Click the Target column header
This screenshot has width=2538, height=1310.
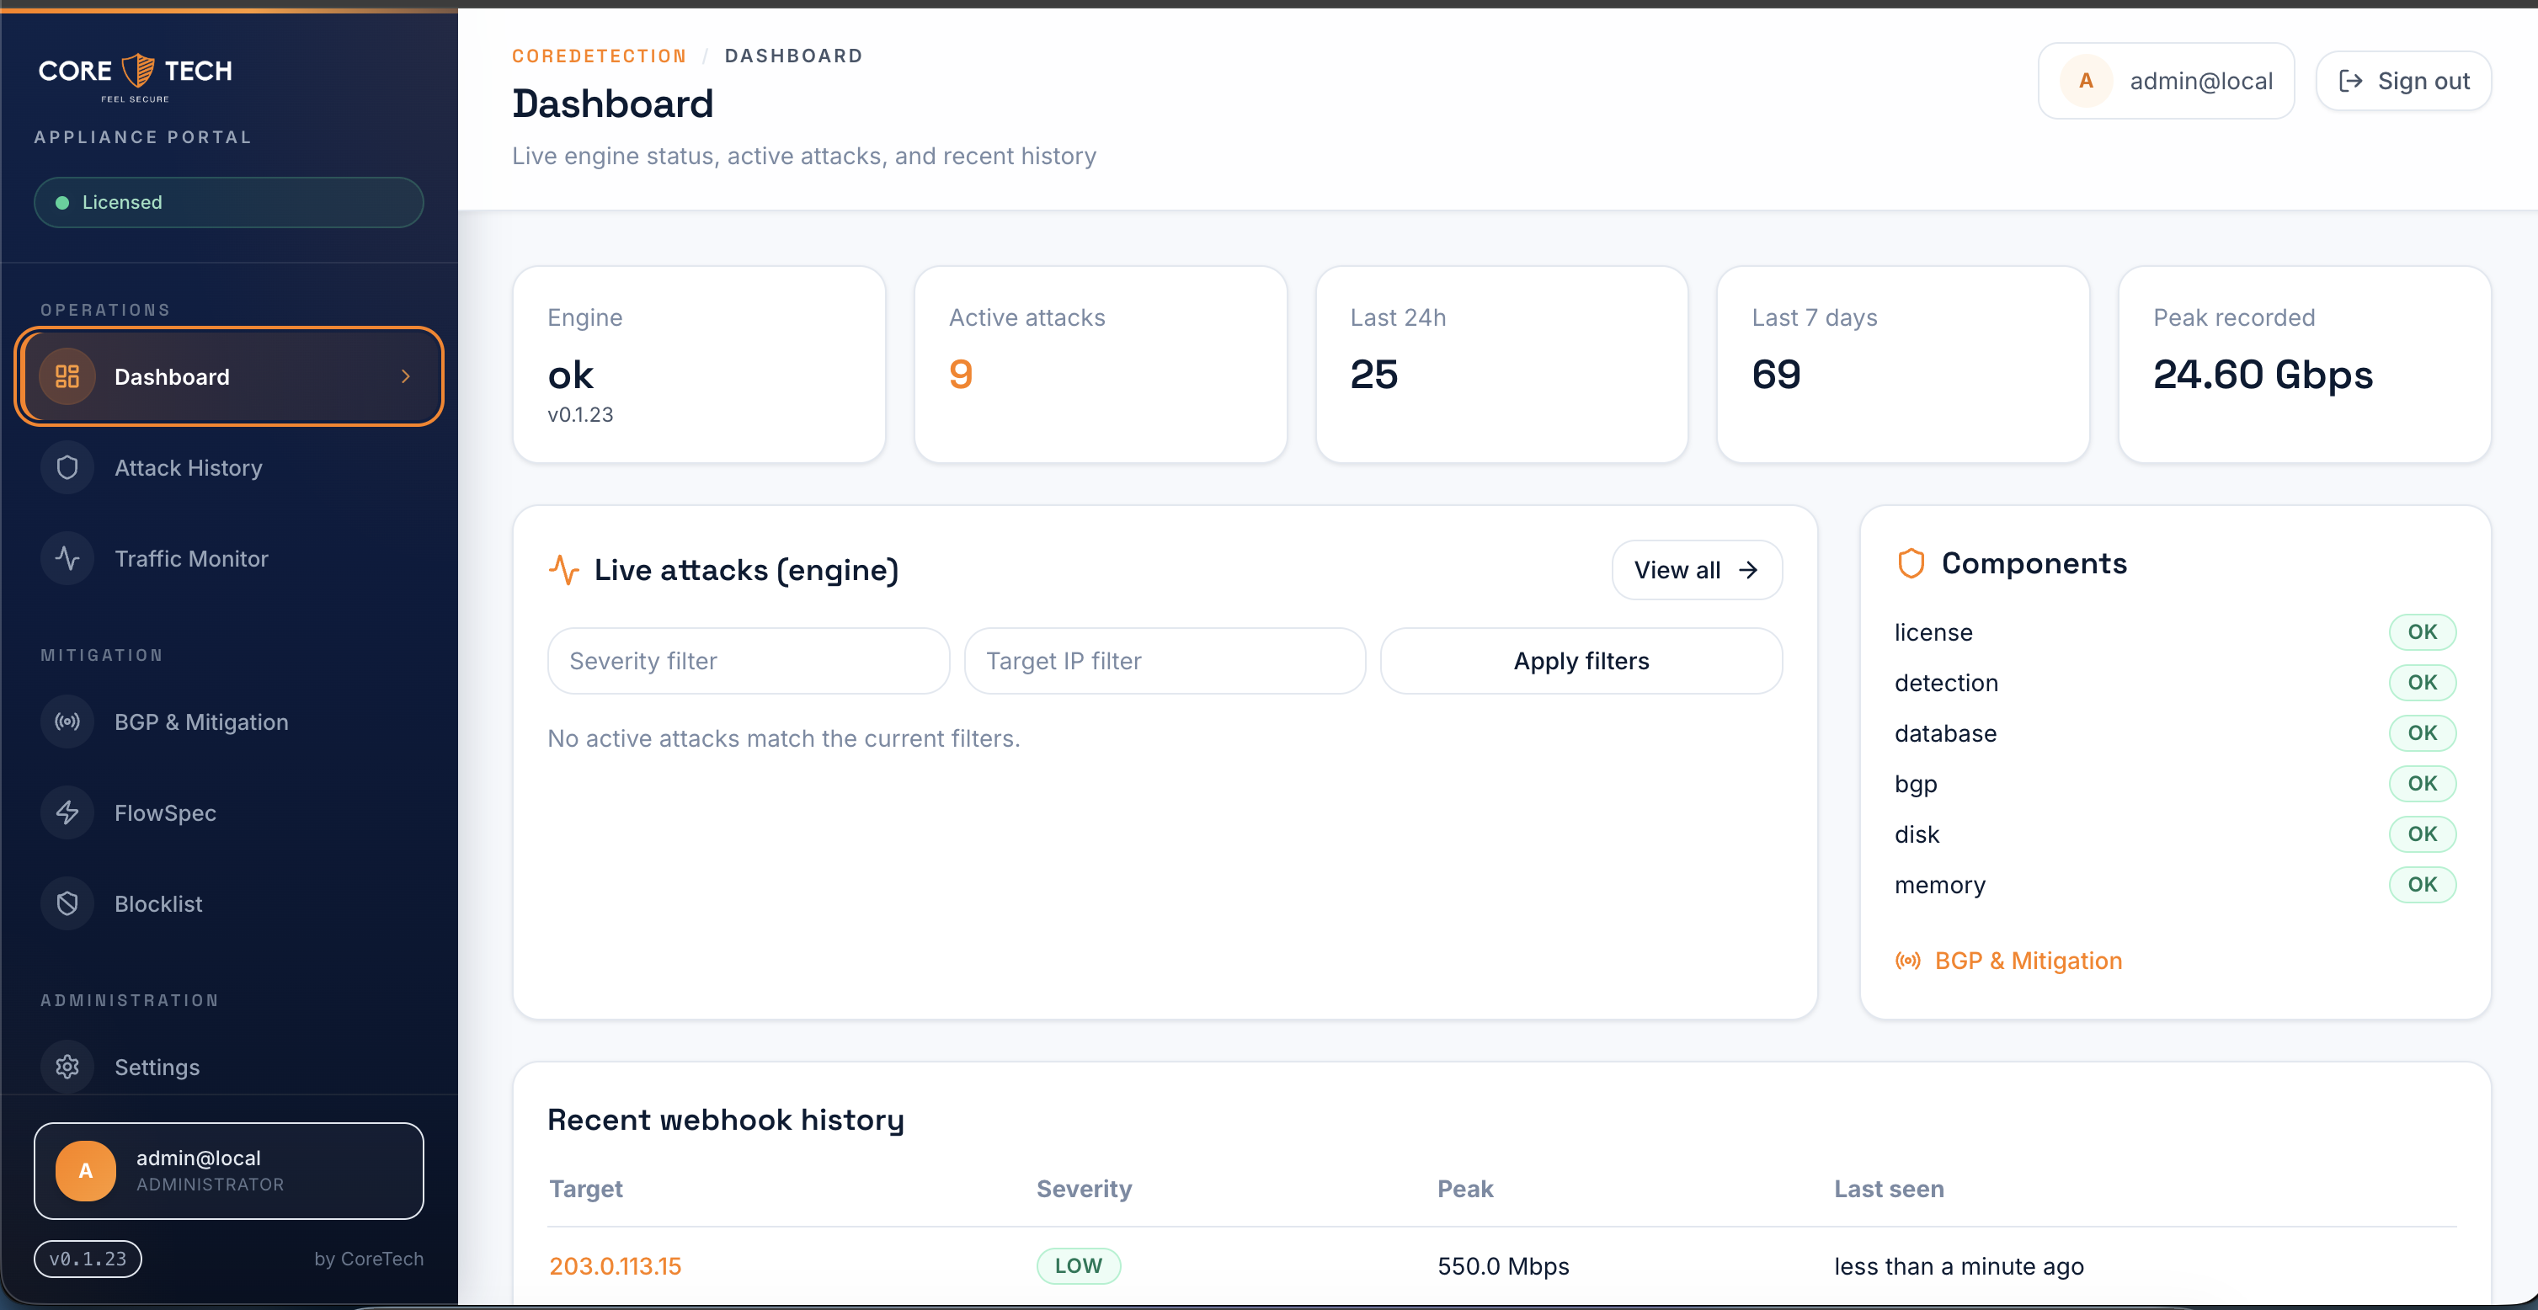tap(585, 1189)
